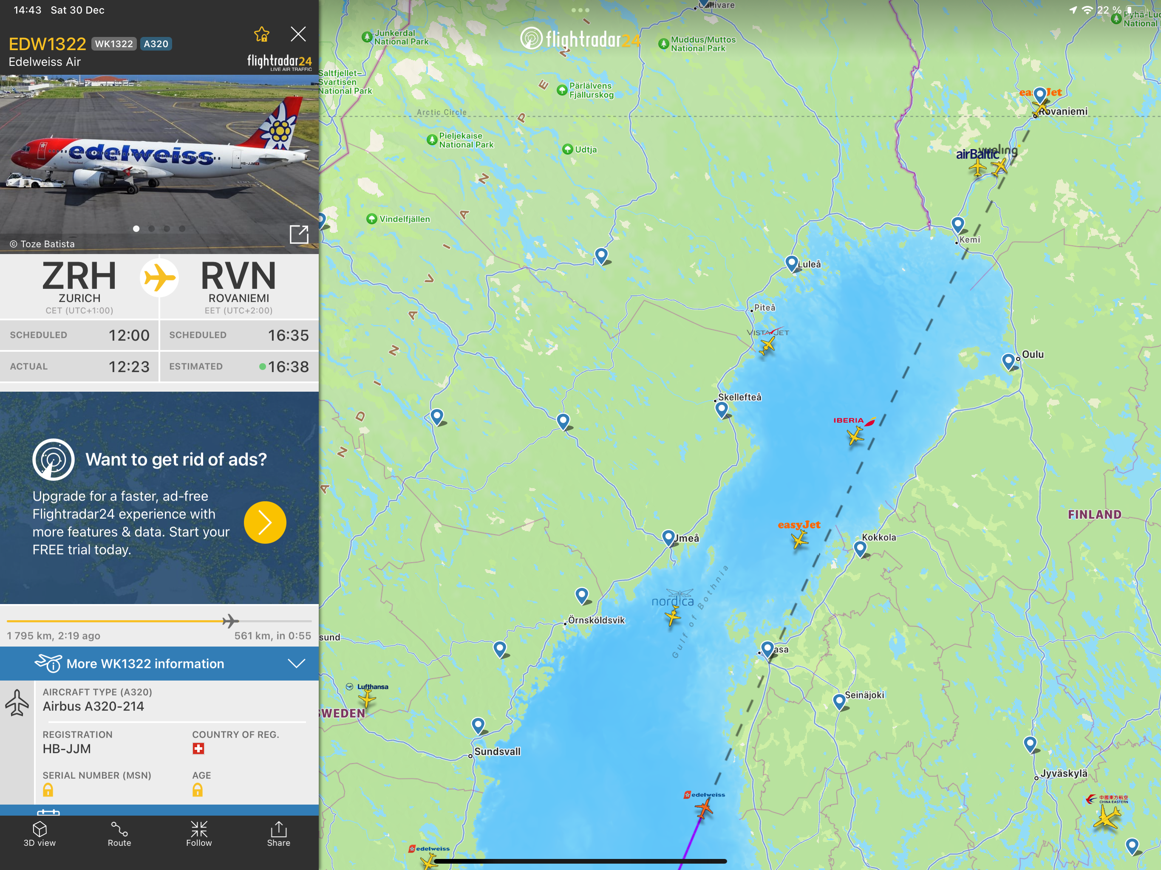Open the three-dot multitasking menu
Viewport: 1161px width, 870px height.
pyautogui.click(x=580, y=10)
